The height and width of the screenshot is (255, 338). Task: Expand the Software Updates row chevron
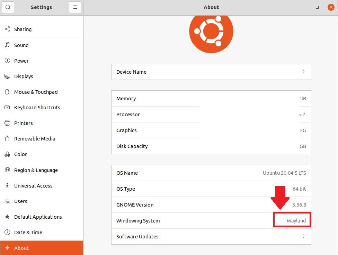click(x=303, y=236)
